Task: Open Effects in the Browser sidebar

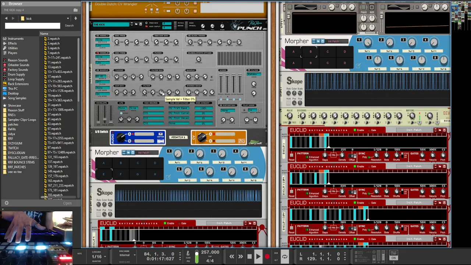Action: point(12,43)
